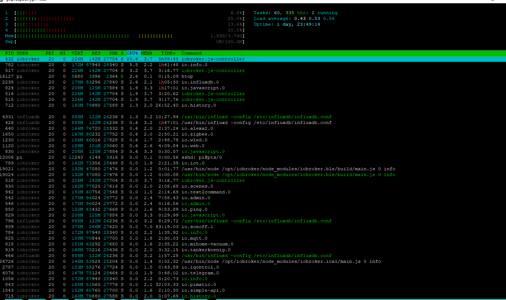Screen dimensions: 506x300
Task: Sort by the USER column header
Action: point(22,53)
